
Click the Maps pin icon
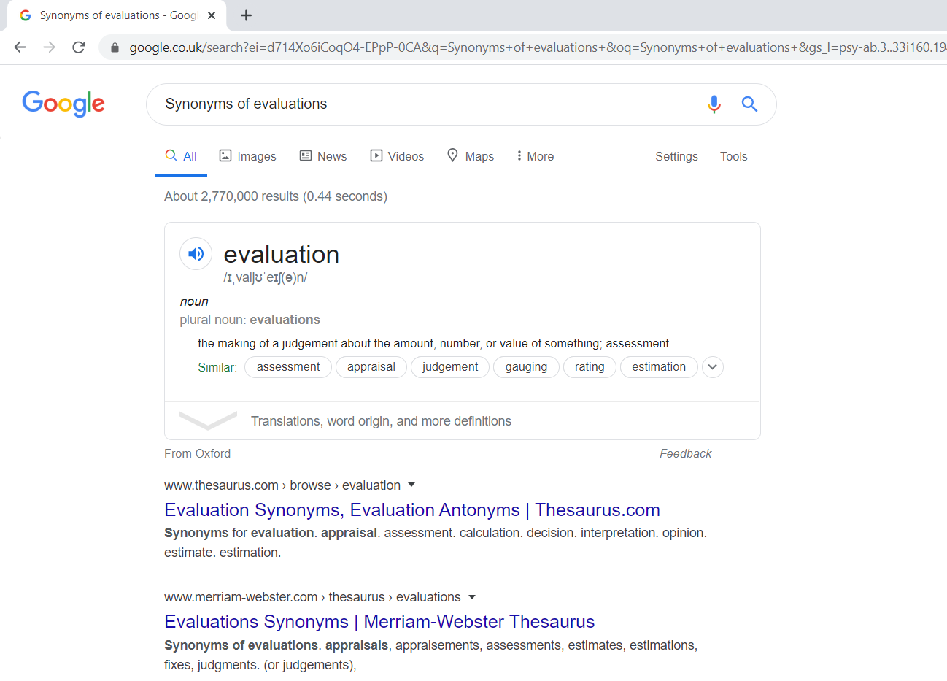pyautogui.click(x=452, y=155)
